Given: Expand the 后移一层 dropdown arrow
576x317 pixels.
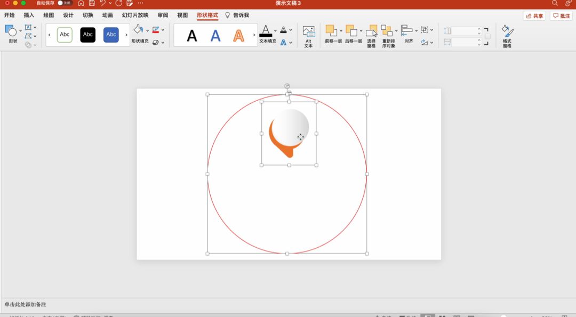Looking at the screenshot, I should (x=361, y=31).
